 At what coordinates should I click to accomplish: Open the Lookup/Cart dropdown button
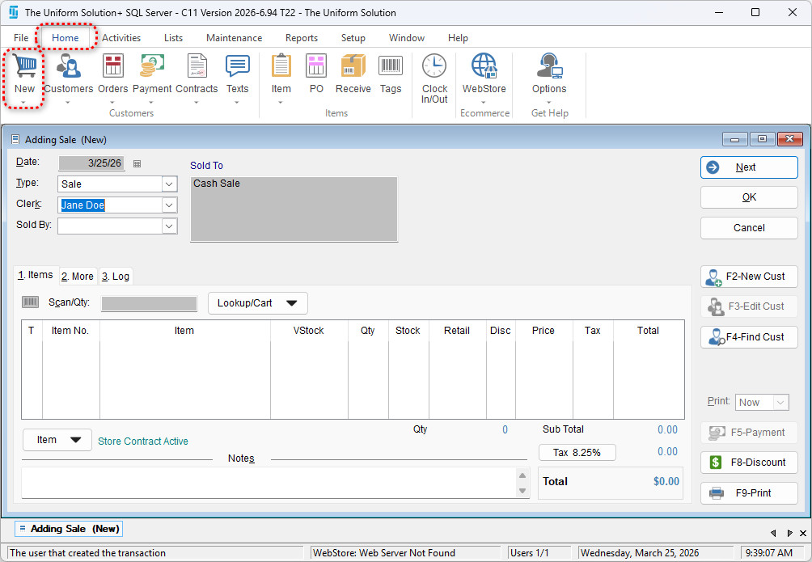pos(257,303)
